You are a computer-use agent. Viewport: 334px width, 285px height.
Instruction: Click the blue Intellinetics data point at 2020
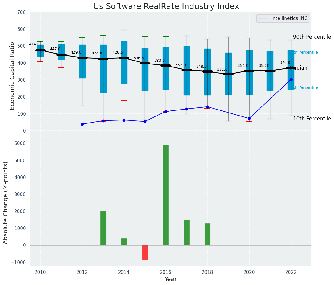[249, 119]
